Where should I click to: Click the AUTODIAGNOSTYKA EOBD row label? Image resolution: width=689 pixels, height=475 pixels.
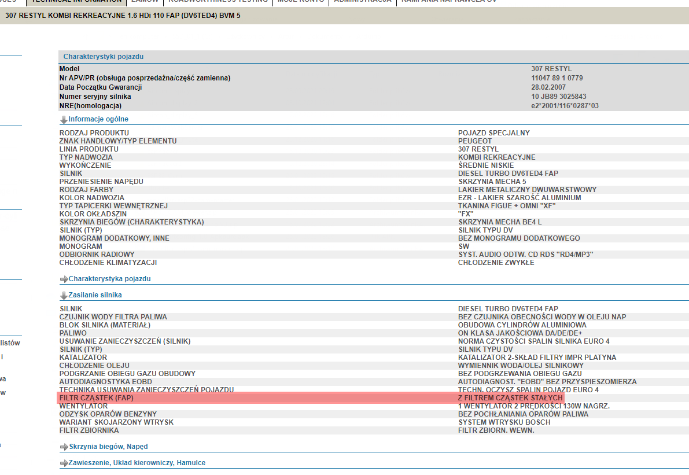[105, 382]
